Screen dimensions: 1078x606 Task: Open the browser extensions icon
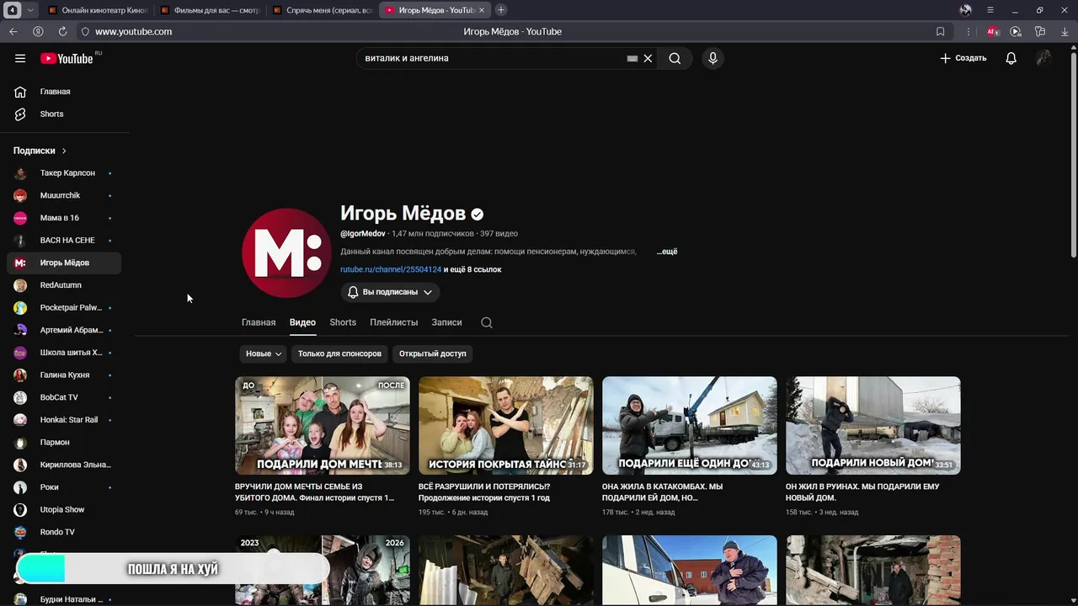pyautogui.click(x=1040, y=31)
